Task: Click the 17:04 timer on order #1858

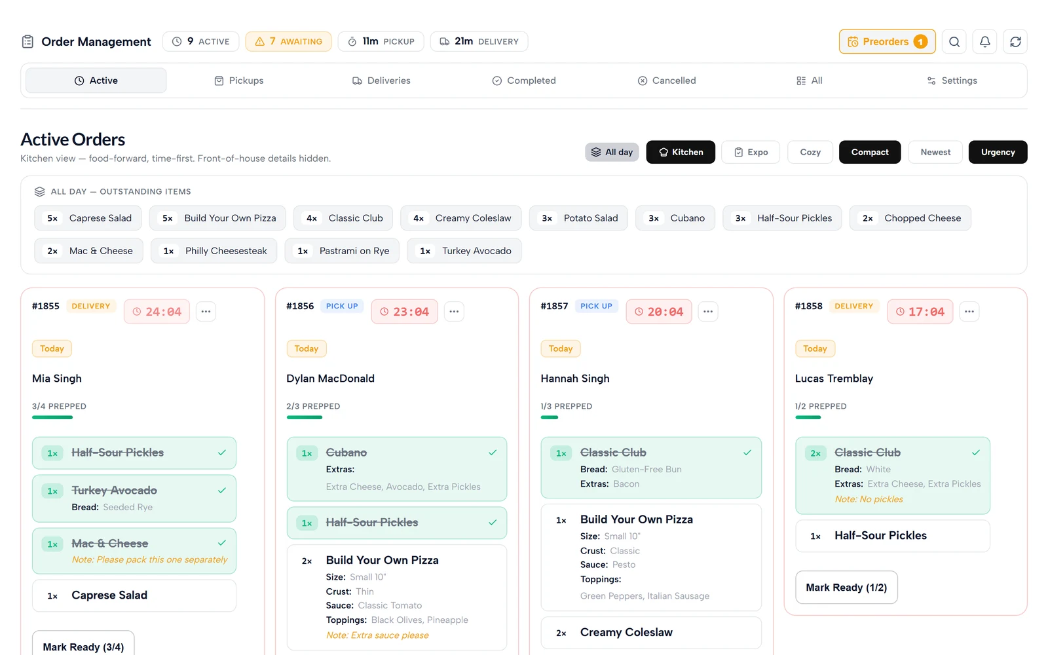Action: 920,312
